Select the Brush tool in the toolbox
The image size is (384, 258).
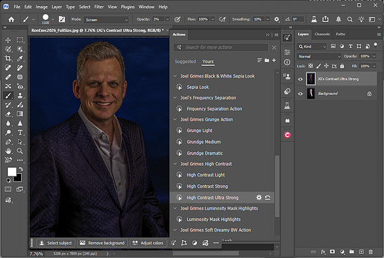tap(8, 96)
